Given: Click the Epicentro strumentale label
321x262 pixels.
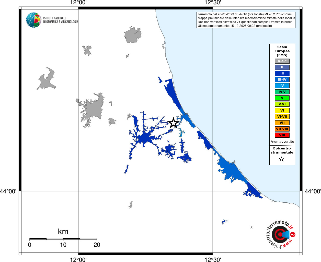Looking at the screenshot, I should [282, 150].
